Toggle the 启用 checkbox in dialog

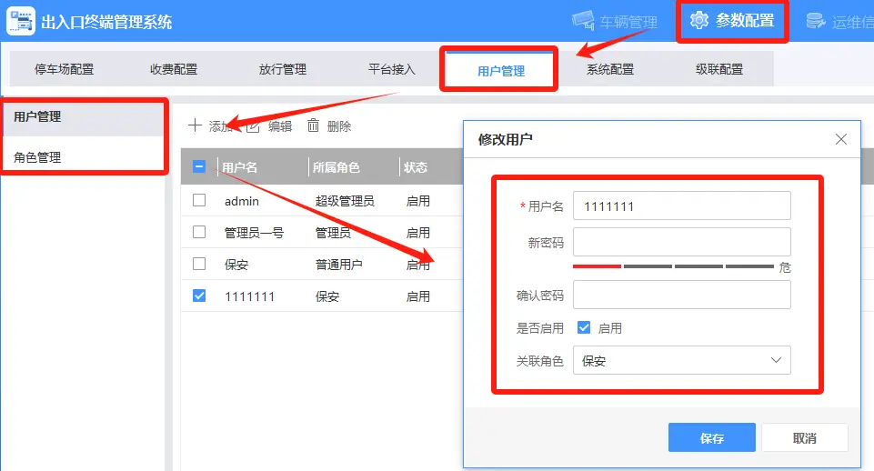point(584,327)
